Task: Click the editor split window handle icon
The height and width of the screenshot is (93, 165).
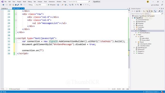Action: [x=129, y=11]
